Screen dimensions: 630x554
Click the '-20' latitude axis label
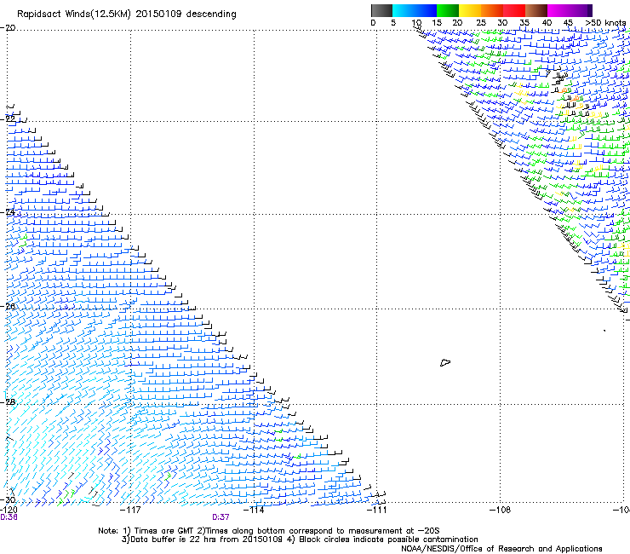point(8,28)
